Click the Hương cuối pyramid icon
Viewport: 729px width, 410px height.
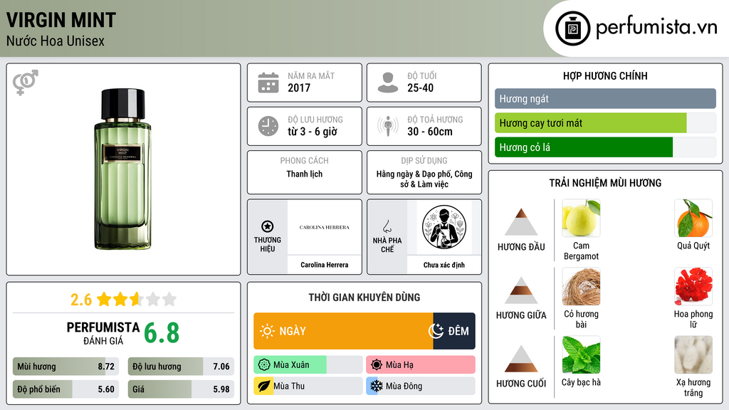pyautogui.click(x=521, y=359)
